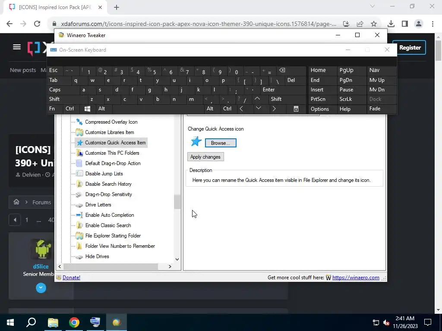Switch to the Inspired Icon Pack browser tab

click(55, 7)
